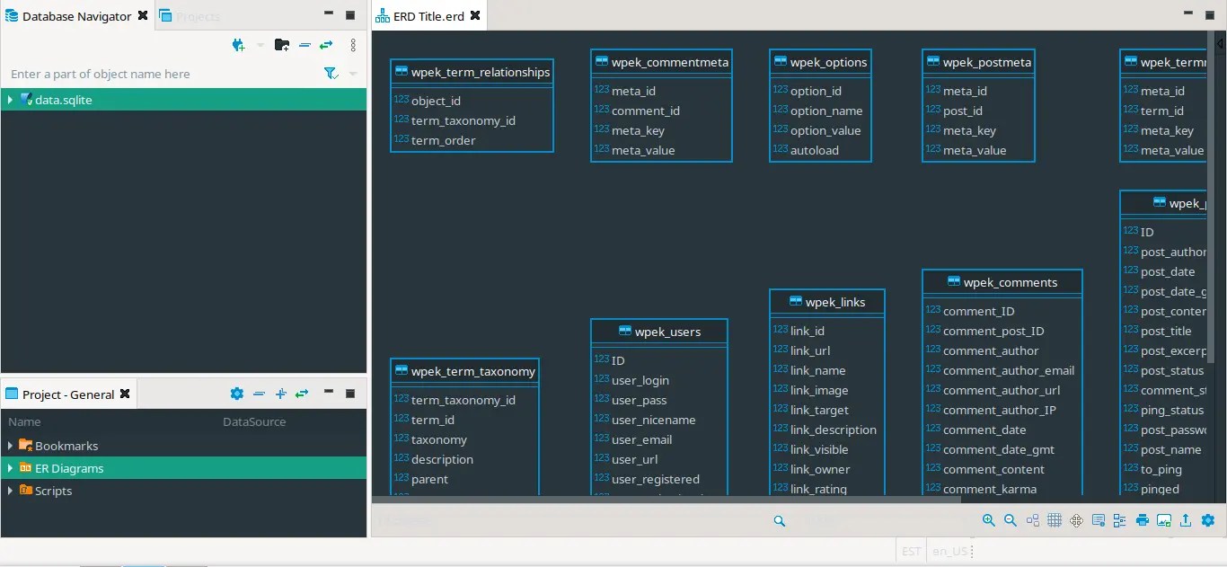
Task: Toggle link with editor in Database Navigator
Action: click(x=325, y=45)
